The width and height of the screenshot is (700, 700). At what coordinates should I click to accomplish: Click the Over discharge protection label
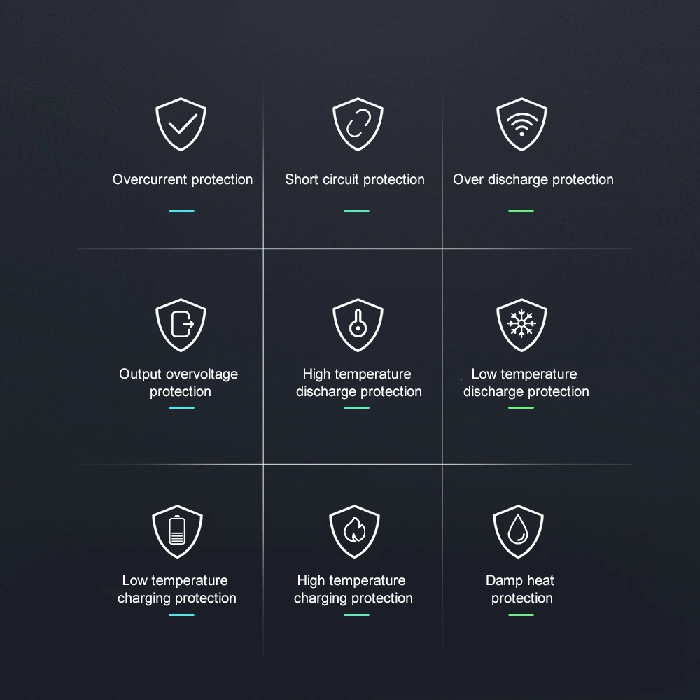(533, 180)
